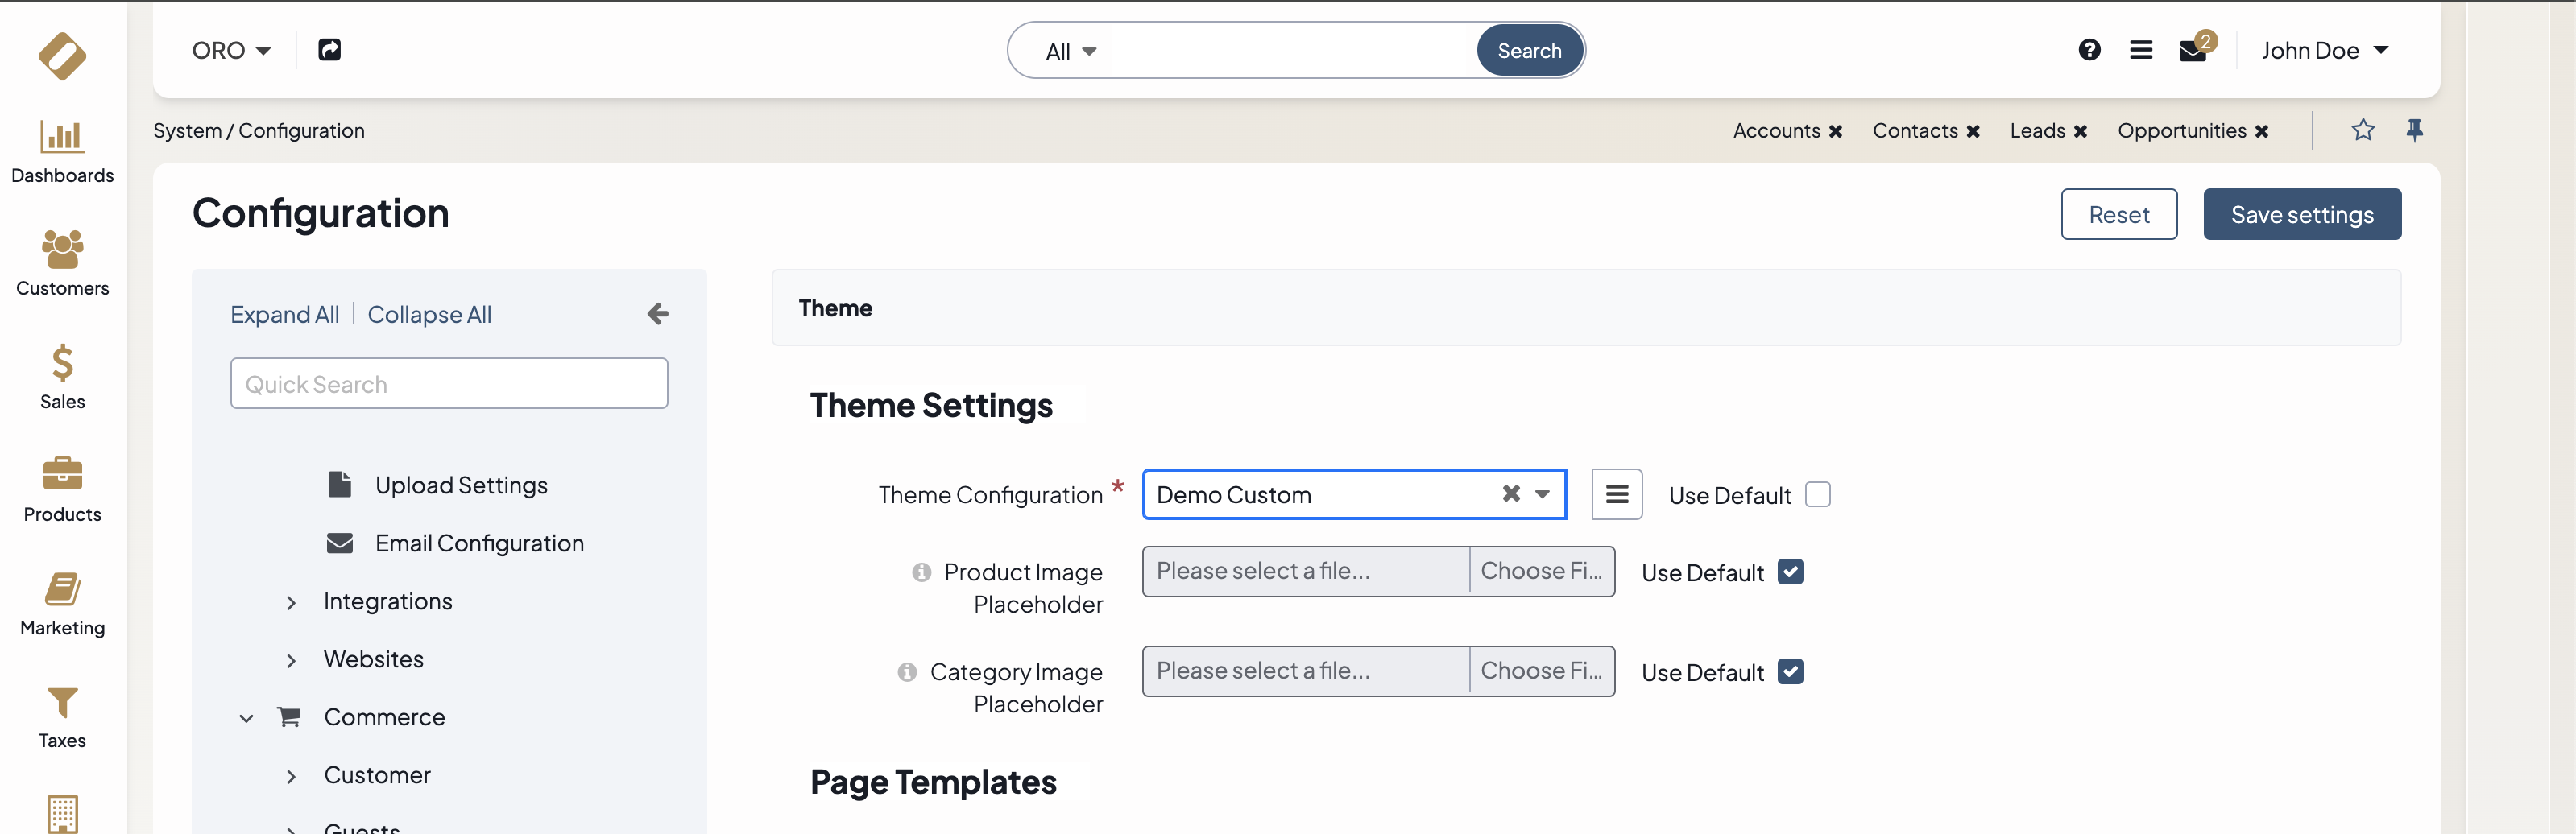The image size is (2576, 834).
Task: Uncheck Use Default for Category Image Placeholder
Action: click(x=1790, y=672)
